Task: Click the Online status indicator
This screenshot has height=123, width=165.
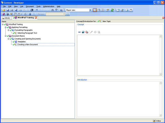Action: [157, 121]
